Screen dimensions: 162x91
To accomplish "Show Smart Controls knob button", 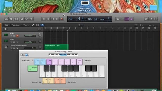I will point(22,19).
